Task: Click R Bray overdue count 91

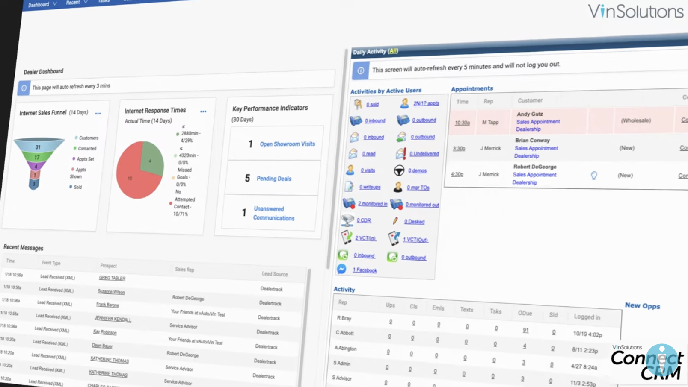Action: [525, 330]
